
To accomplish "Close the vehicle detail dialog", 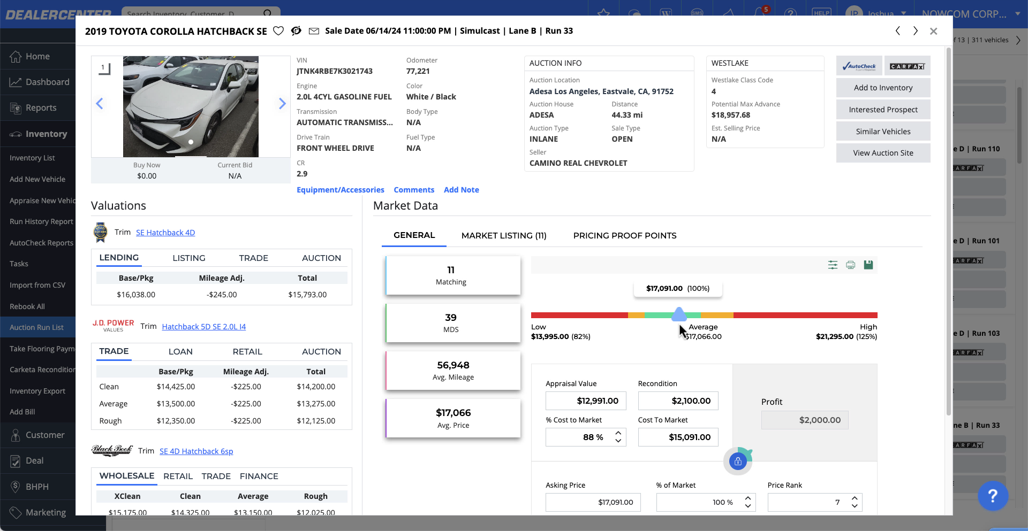I will tap(934, 31).
